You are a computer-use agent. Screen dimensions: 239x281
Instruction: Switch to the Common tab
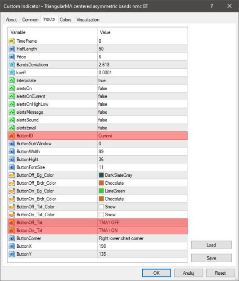pyautogui.click(x=30, y=20)
